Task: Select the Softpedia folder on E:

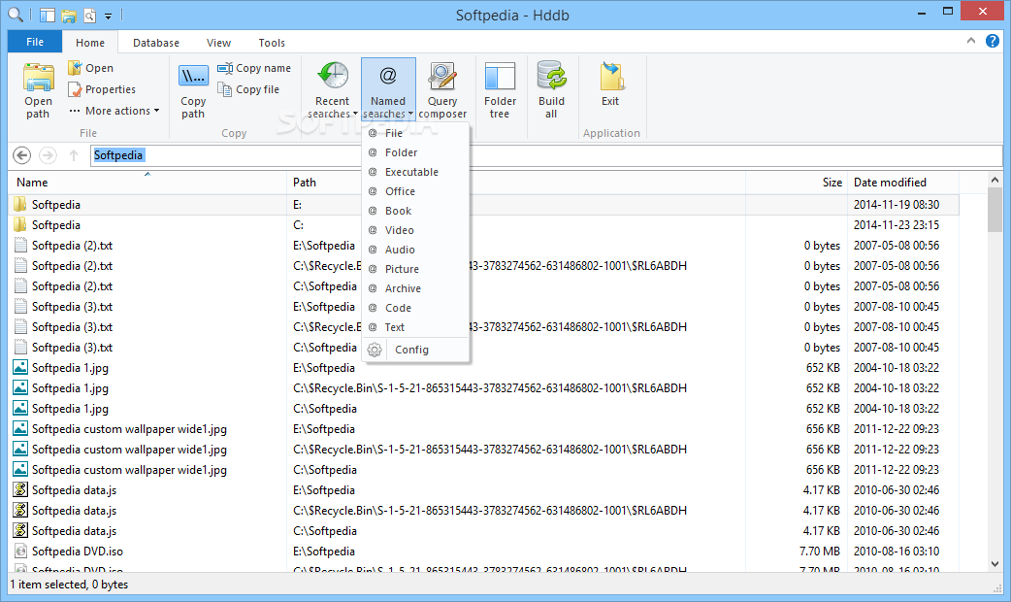Action: pyautogui.click(x=483, y=205)
